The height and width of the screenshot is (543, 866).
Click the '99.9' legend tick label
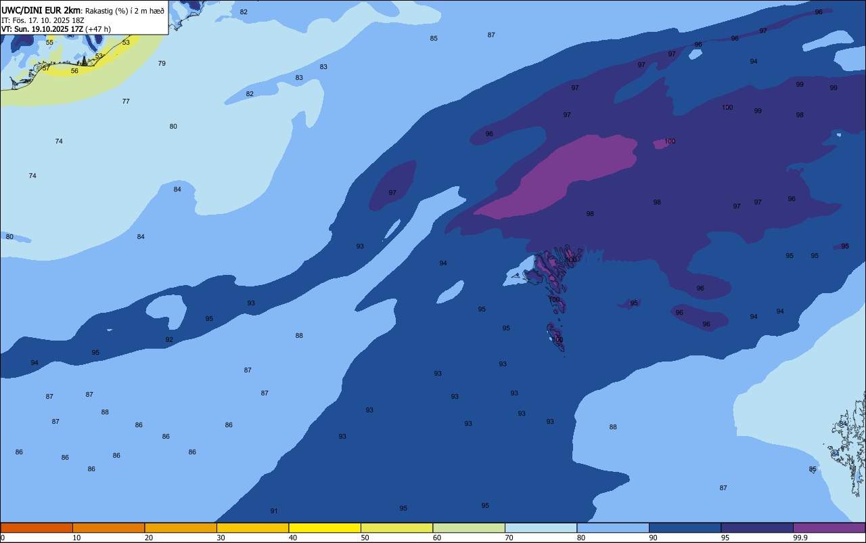click(x=801, y=538)
